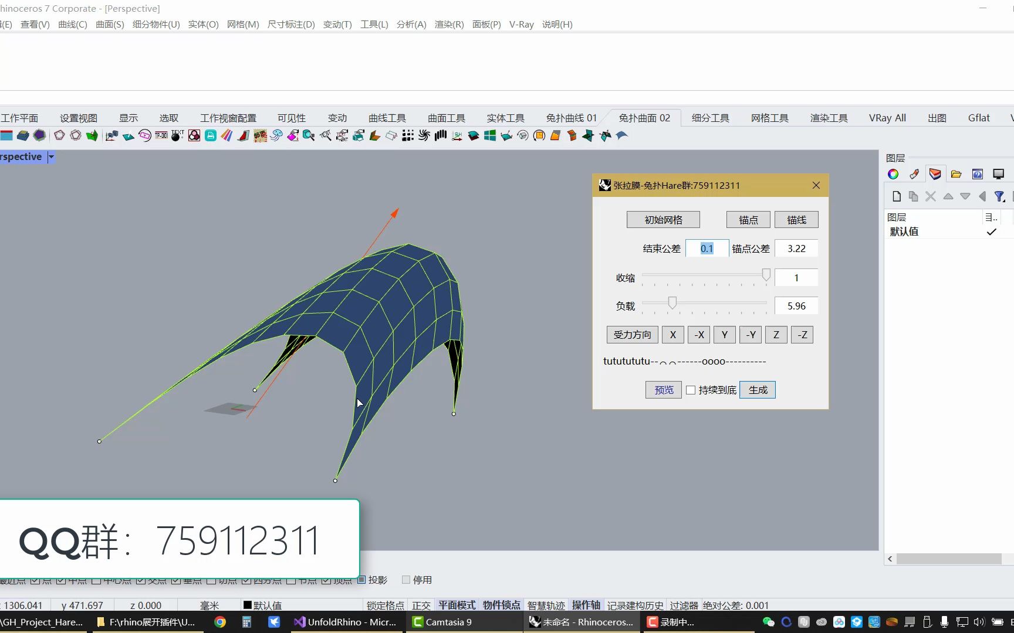Switch to the 兔扑曲线 01 toolbar tab

pyautogui.click(x=571, y=118)
